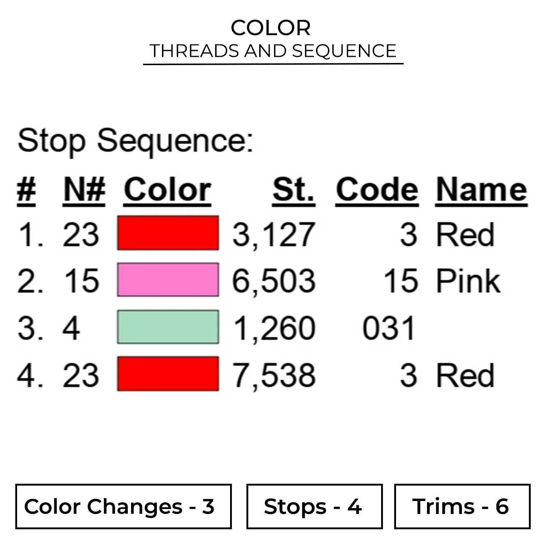Click the St. column header
Screen dimensions: 546x546
tap(293, 190)
